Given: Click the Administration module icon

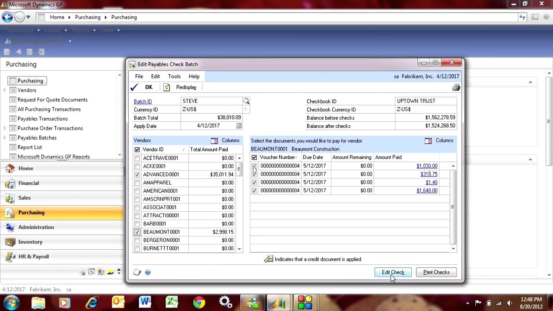Looking at the screenshot, I should [x=10, y=227].
